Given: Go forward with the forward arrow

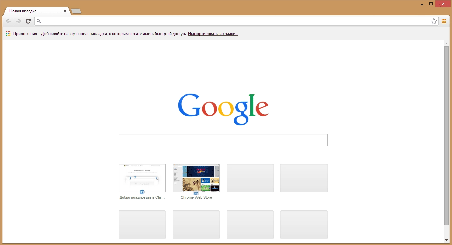Looking at the screenshot, I should (x=19, y=21).
